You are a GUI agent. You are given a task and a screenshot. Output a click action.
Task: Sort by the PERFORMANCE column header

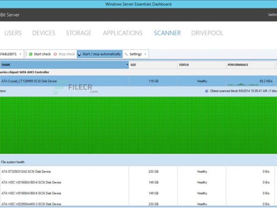pyautogui.click(x=250, y=65)
